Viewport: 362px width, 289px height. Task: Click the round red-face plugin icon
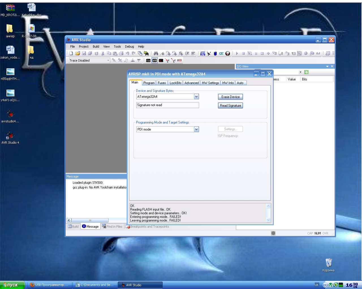[x=228, y=53]
